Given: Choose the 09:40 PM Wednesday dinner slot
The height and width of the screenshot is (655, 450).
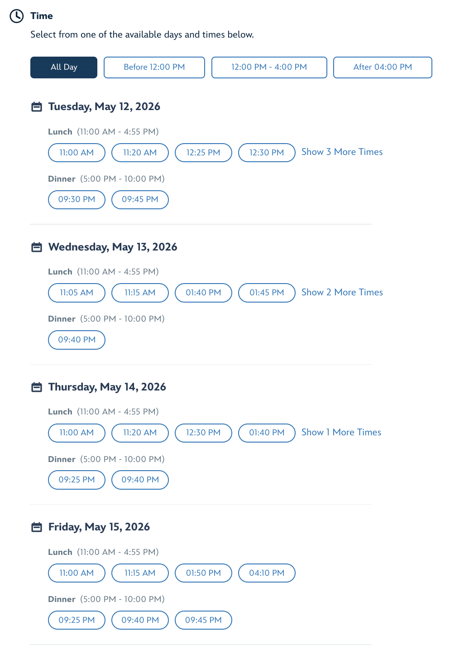Looking at the screenshot, I should (x=77, y=340).
